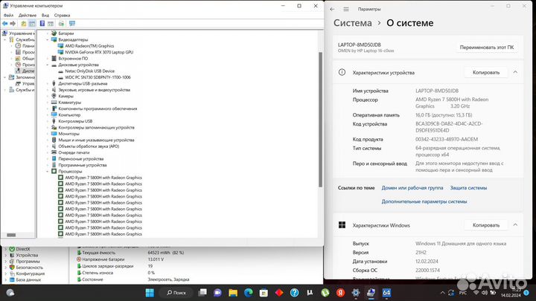The height and width of the screenshot is (301, 536).
Task: Select Переносные устройства category
Action: [x=80, y=159]
